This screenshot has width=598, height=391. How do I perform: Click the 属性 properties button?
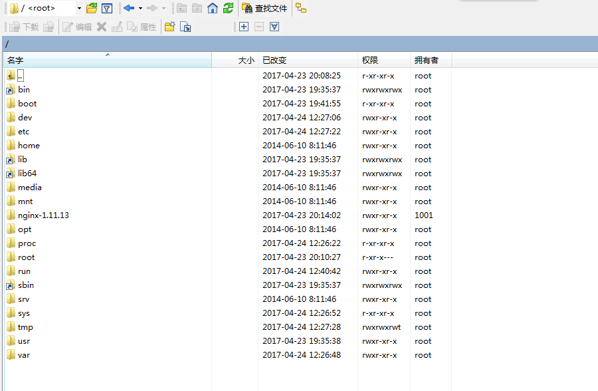tap(142, 27)
